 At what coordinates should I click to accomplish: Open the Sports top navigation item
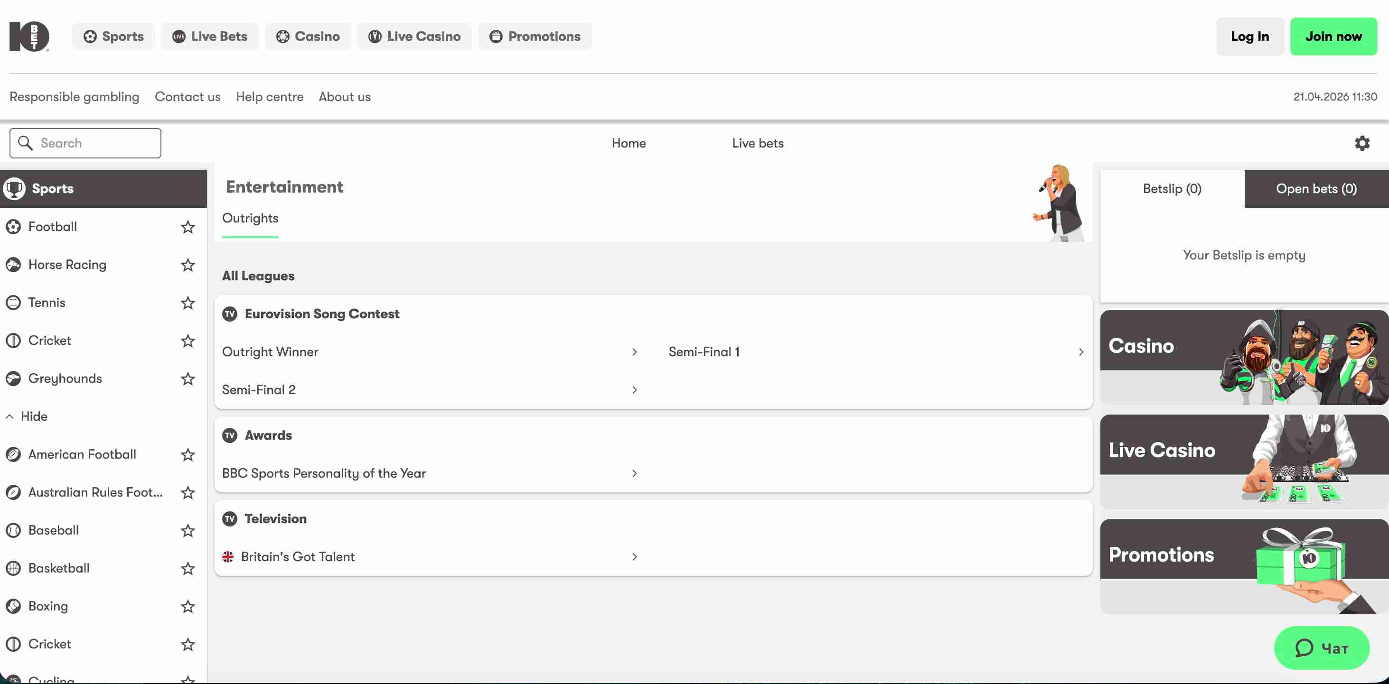point(113,37)
